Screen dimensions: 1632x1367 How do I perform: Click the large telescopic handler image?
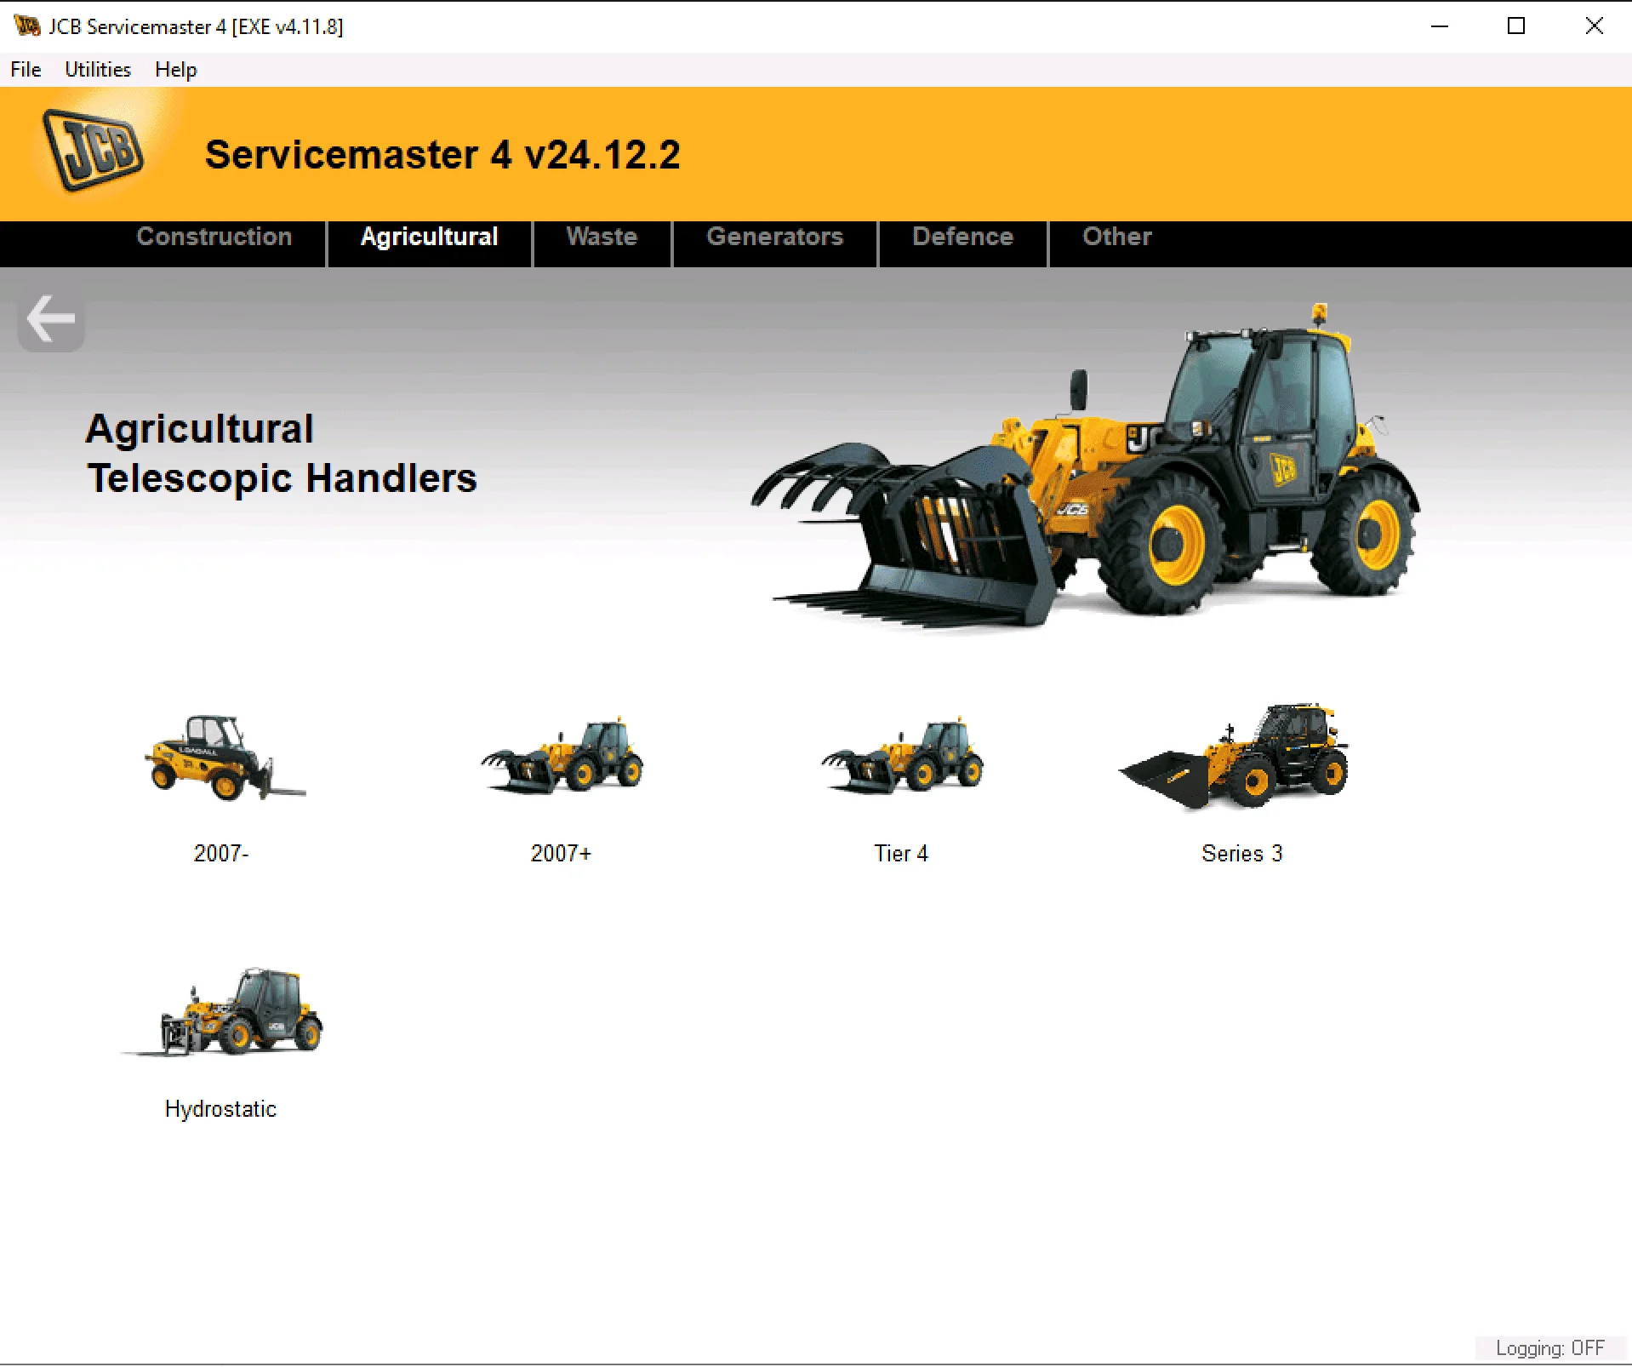(x=1085, y=466)
